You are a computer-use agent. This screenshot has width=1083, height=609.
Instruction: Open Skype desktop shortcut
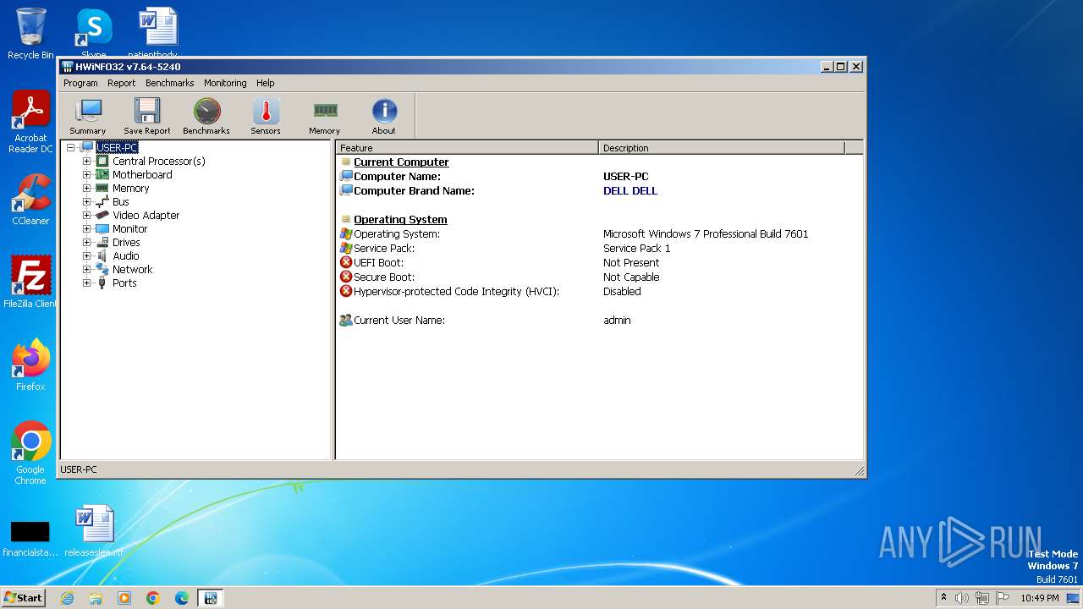pos(94,34)
